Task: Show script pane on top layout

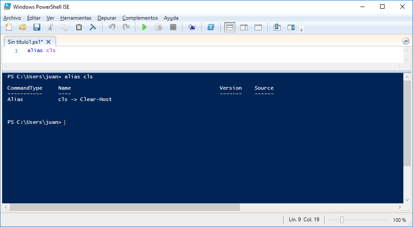Action: (x=230, y=27)
